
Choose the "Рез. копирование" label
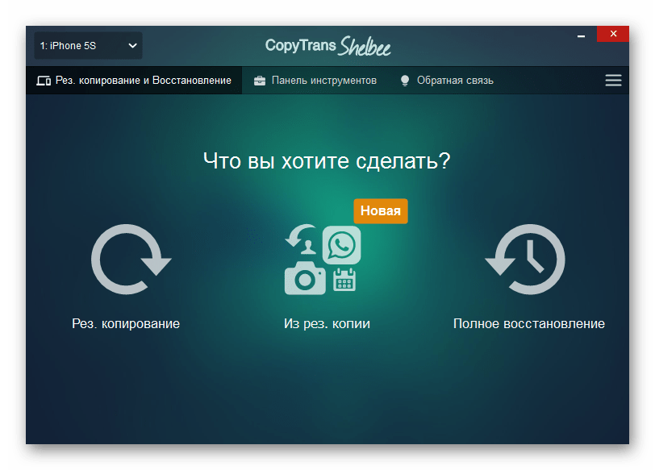(126, 324)
